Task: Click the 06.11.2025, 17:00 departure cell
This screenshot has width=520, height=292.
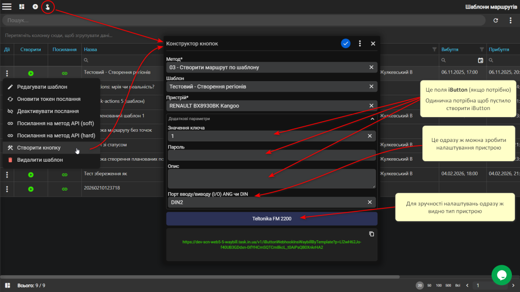Action: click(x=459, y=72)
